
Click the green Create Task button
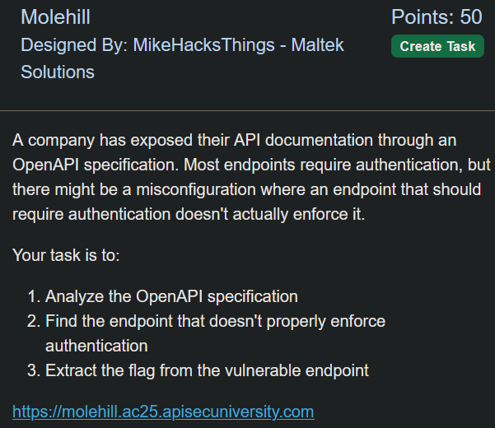coord(437,46)
